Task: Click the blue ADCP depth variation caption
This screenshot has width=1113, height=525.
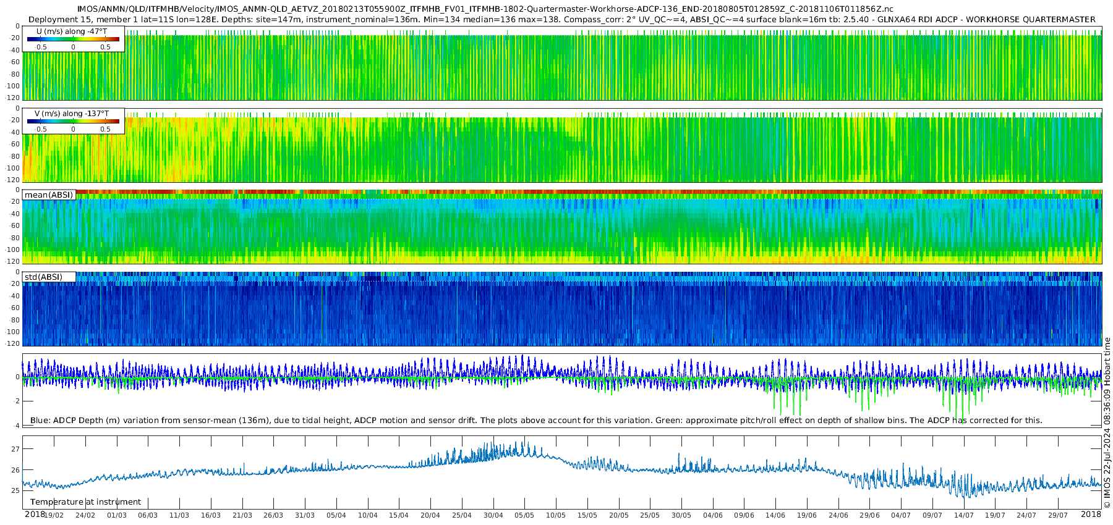Action: pos(536,421)
